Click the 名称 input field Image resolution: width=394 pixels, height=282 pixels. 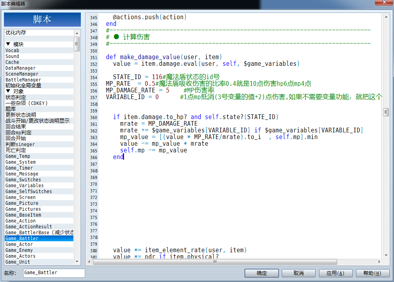coord(54,273)
